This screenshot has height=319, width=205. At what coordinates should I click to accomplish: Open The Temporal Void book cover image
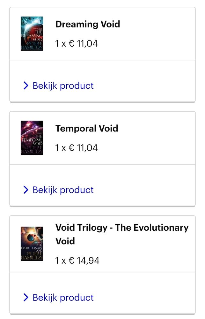click(x=32, y=138)
